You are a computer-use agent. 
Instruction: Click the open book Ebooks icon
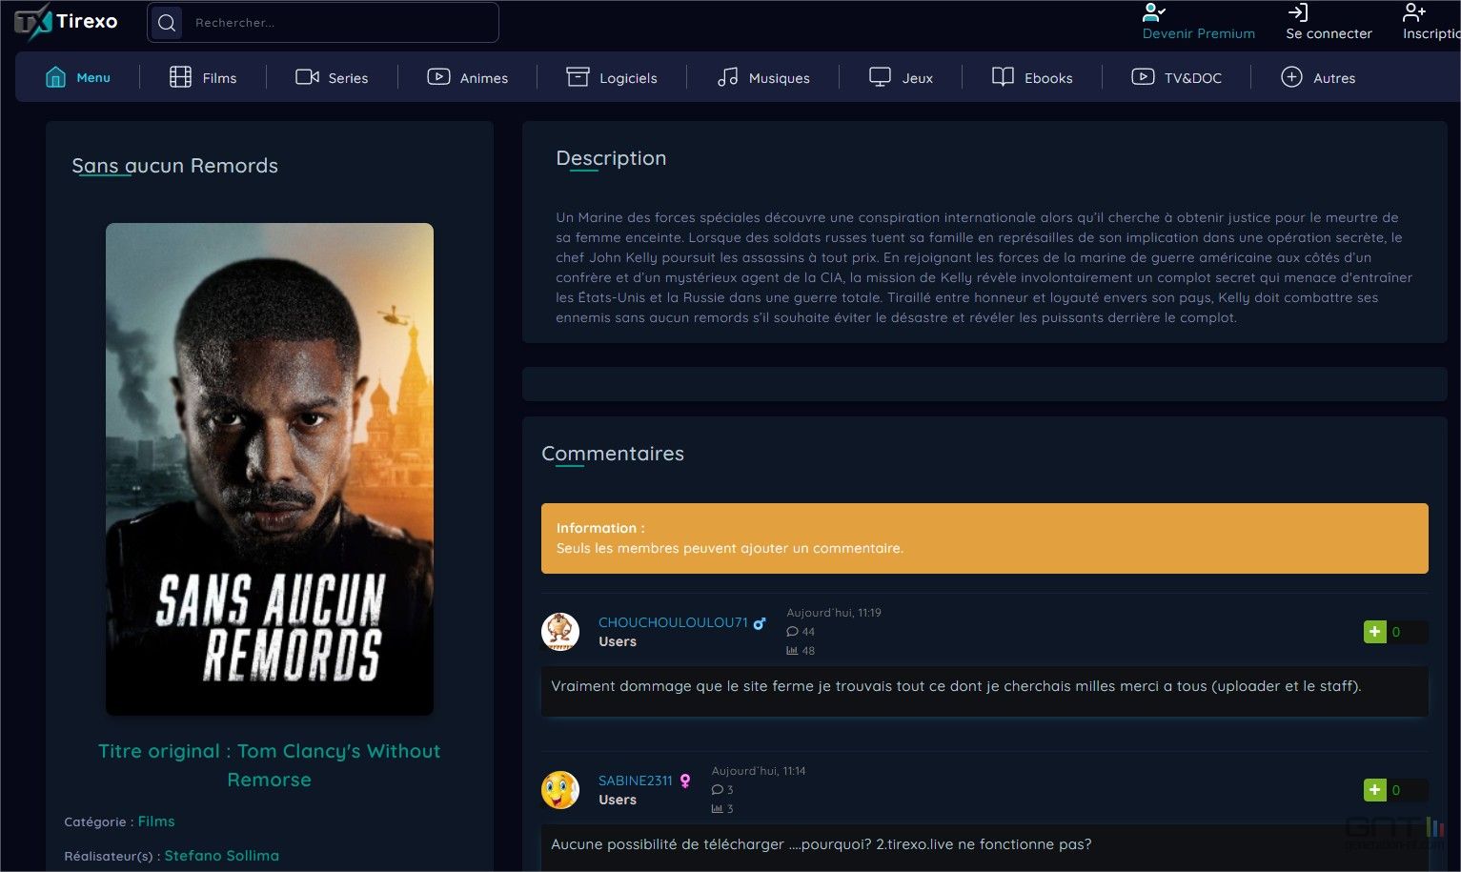coord(1003,77)
